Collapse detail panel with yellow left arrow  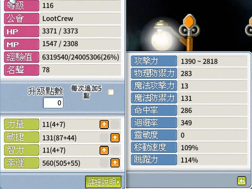click(241, 181)
